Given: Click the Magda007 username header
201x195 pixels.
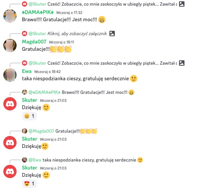Looking at the screenshot, I should click(x=34, y=42).
